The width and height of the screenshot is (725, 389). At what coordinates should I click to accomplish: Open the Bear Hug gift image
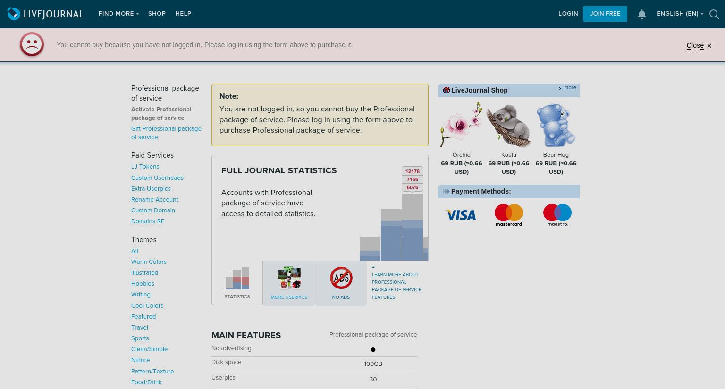click(556, 125)
